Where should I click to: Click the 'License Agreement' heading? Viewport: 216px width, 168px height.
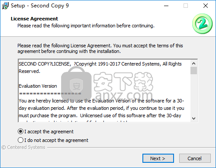(34, 19)
